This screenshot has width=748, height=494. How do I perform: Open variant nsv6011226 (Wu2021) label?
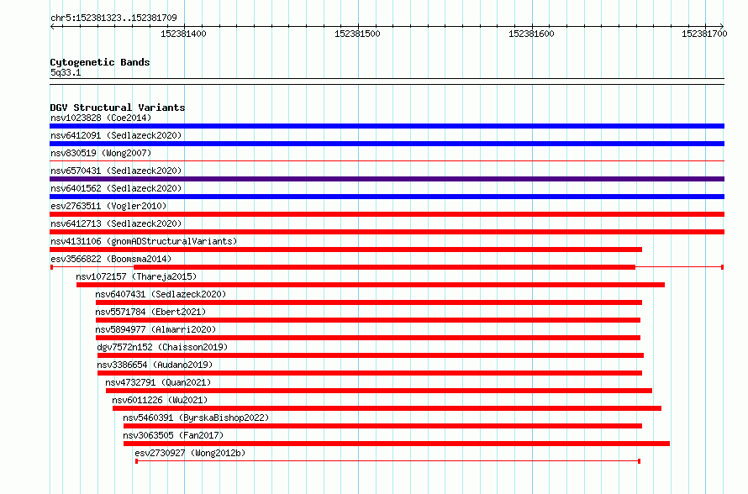pos(160,400)
